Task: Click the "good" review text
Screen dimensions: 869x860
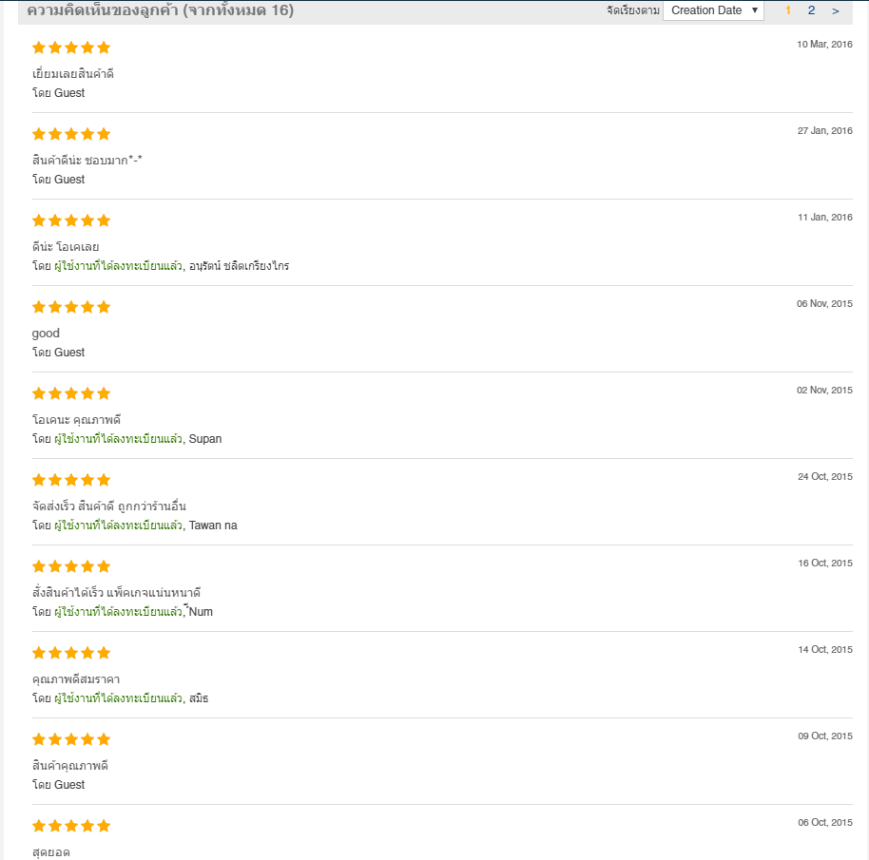Action: tap(46, 334)
